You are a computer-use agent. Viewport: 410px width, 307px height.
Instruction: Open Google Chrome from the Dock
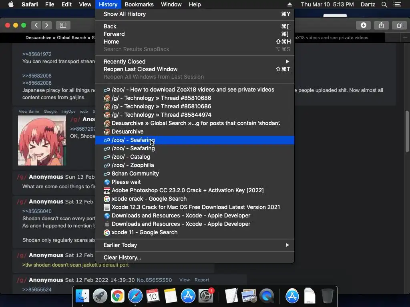click(117, 296)
